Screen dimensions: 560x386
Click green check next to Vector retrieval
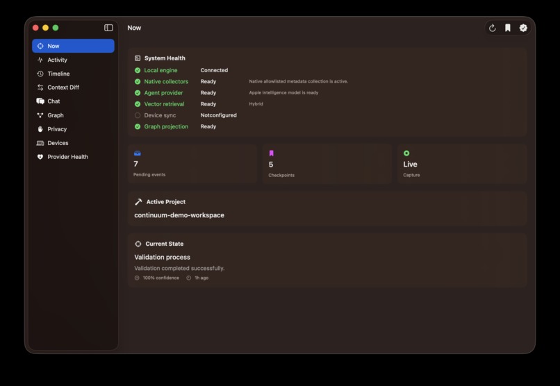coord(138,104)
